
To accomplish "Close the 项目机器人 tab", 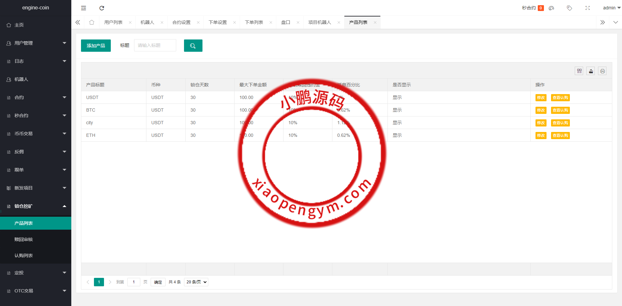I will pos(339,22).
